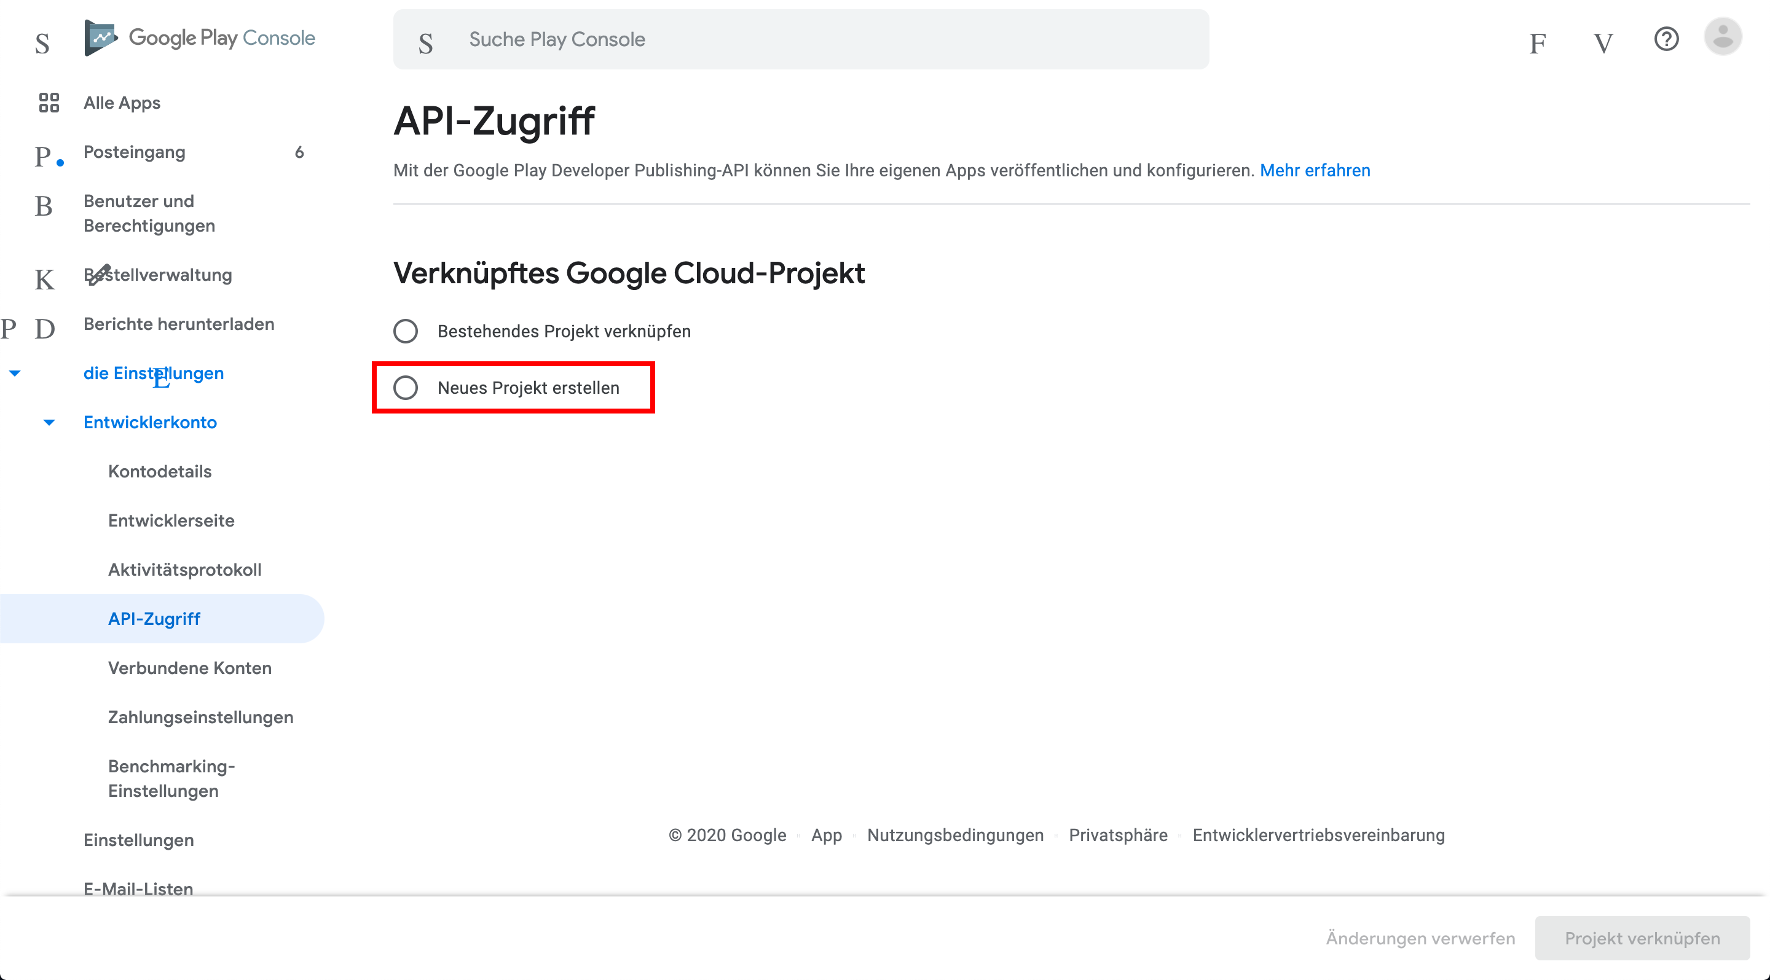Open die Einstellungen in sidebar

coord(153,374)
